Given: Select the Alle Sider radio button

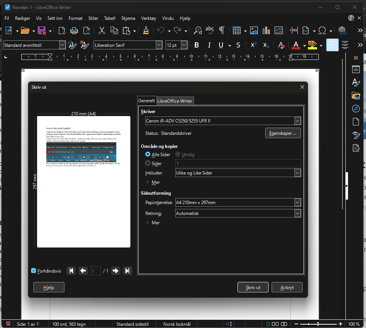Looking at the screenshot, I should tap(148, 154).
